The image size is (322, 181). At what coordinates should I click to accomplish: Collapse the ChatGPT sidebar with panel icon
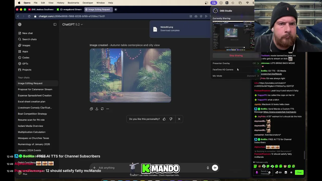coord(55,24)
